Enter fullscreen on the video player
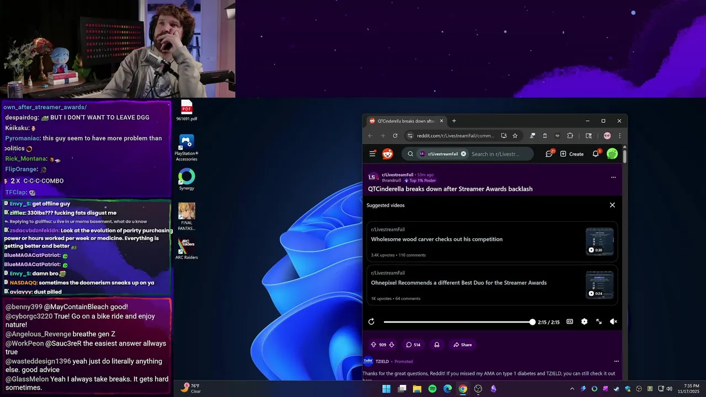This screenshot has width=706, height=397. pyautogui.click(x=599, y=321)
